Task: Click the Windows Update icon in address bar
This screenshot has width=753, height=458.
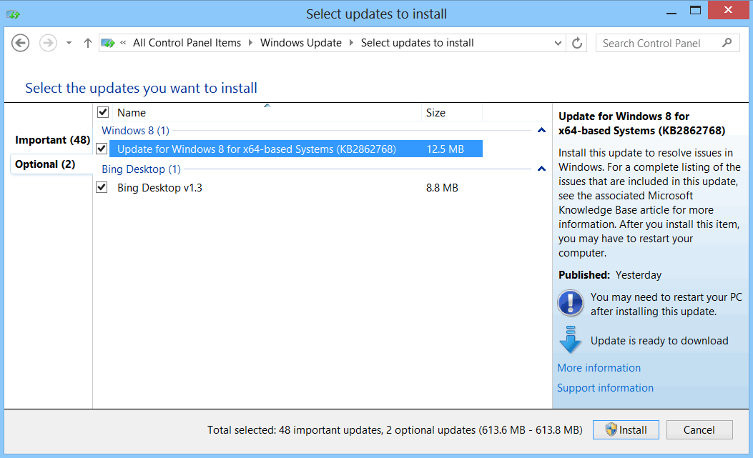Action: (x=108, y=43)
